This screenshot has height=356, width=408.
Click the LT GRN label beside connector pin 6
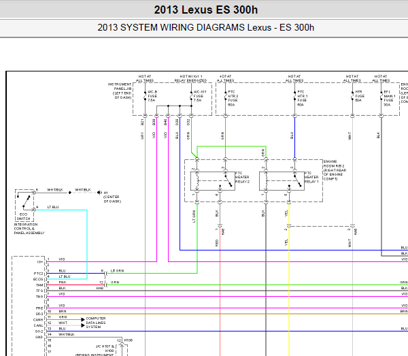point(118,271)
